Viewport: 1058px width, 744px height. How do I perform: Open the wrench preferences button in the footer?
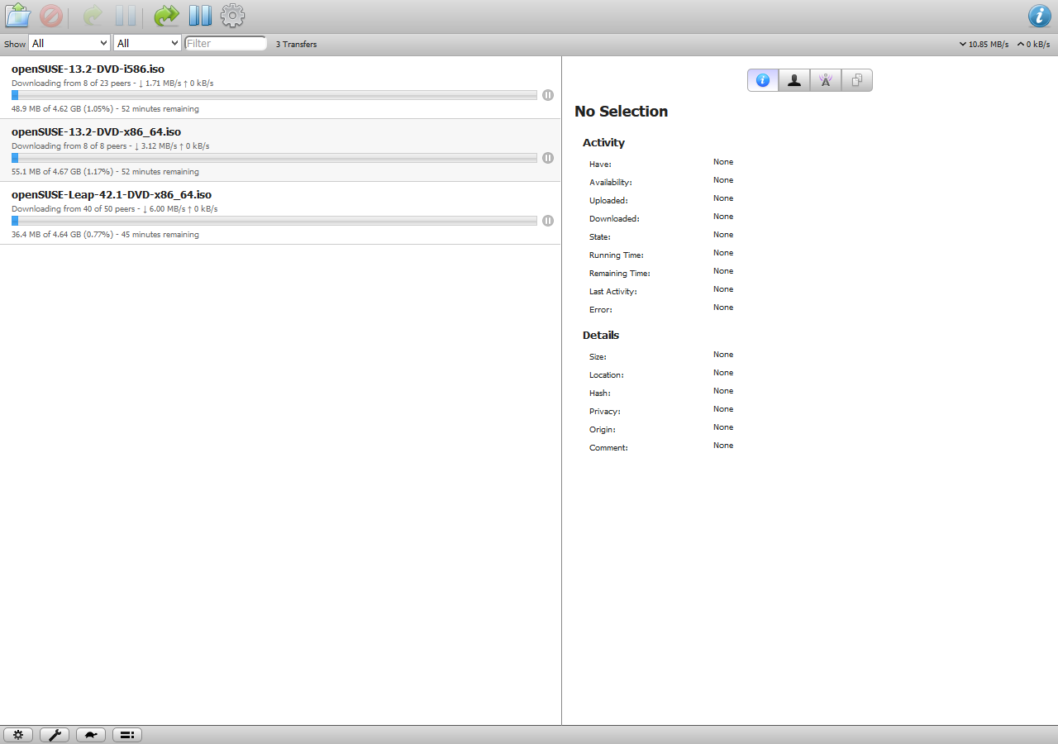(55, 735)
